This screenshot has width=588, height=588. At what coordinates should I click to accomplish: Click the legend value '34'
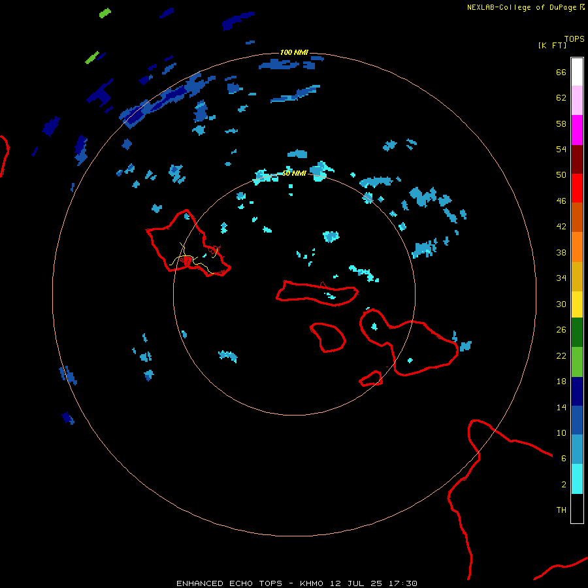[561, 278]
